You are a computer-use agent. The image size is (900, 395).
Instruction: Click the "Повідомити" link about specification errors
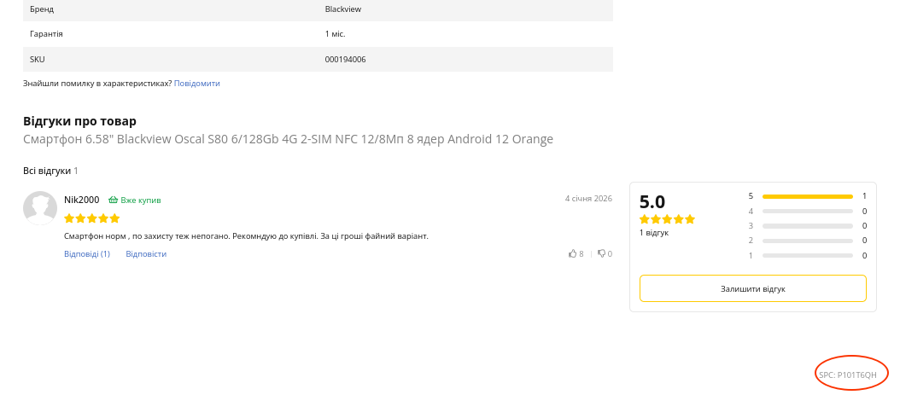pos(197,84)
